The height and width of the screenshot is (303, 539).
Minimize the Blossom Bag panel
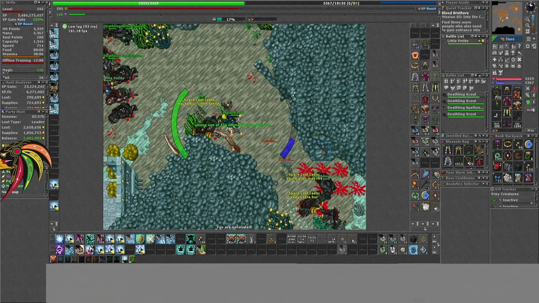pyautogui.click(x=483, y=141)
